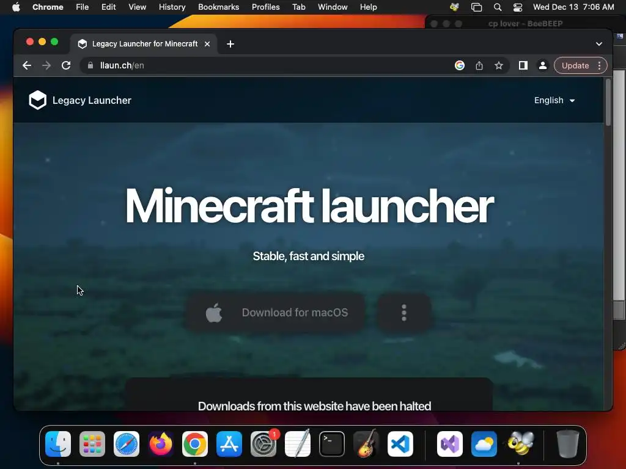
Task: Open more download options three-dot button
Action: 404,313
